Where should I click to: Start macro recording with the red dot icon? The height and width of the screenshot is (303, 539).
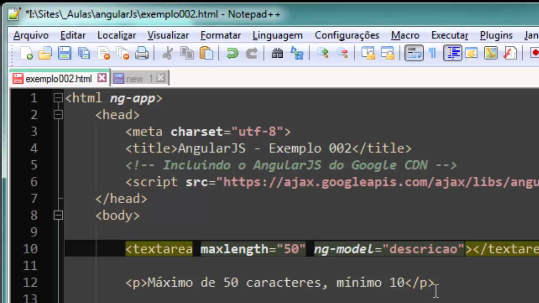coord(534,53)
